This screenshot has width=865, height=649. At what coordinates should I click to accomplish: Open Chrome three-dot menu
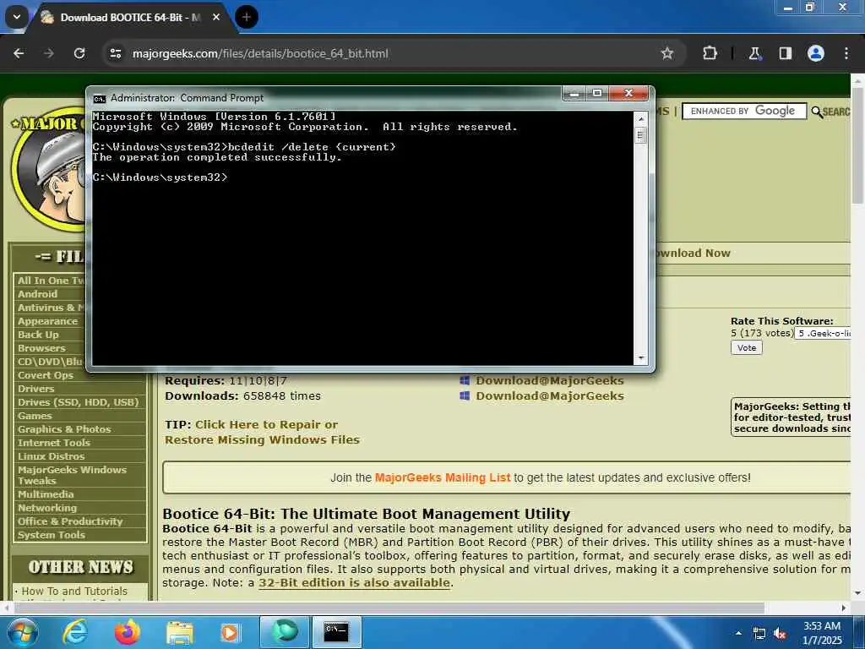click(846, 53)
